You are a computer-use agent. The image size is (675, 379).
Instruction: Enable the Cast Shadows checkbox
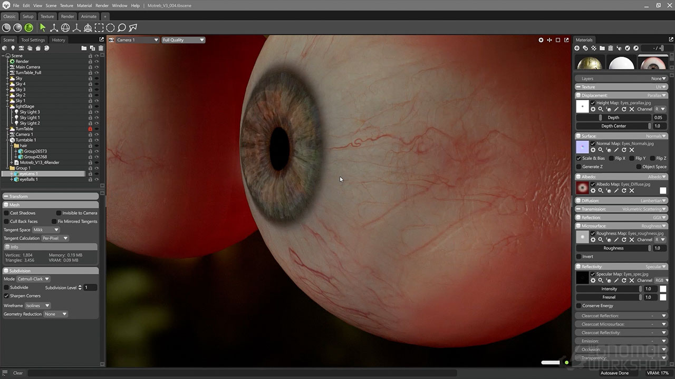click(x=6, y=213)
